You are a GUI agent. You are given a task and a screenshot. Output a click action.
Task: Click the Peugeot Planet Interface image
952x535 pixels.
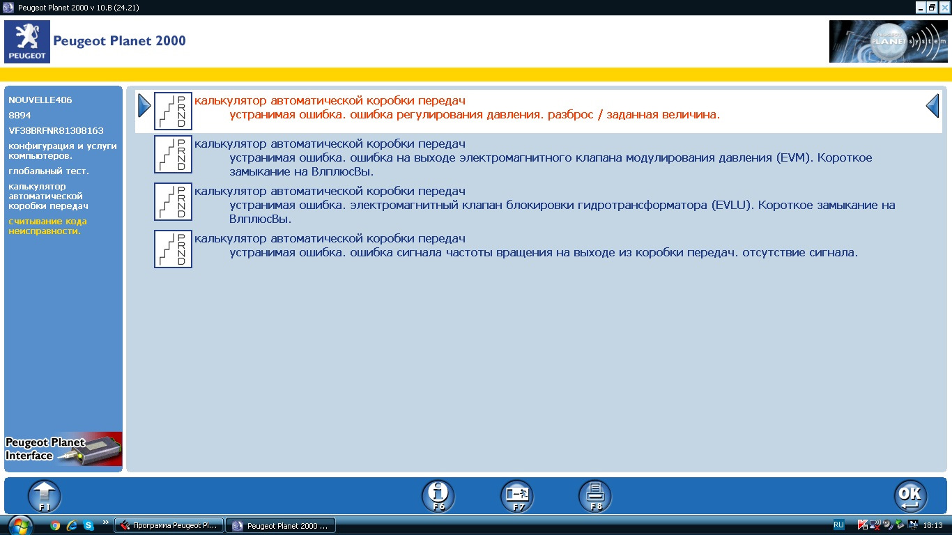pyautogui.click(x=63, y=449)
